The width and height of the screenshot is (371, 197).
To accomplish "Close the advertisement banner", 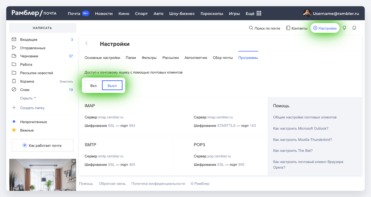I will click(x=74, y=161).
